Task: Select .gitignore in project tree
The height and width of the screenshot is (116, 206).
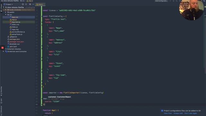Action: (x=13, y=37)
